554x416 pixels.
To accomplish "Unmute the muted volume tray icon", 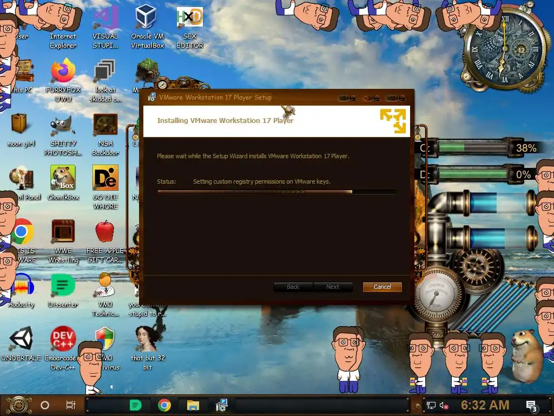I will (444, 405).
